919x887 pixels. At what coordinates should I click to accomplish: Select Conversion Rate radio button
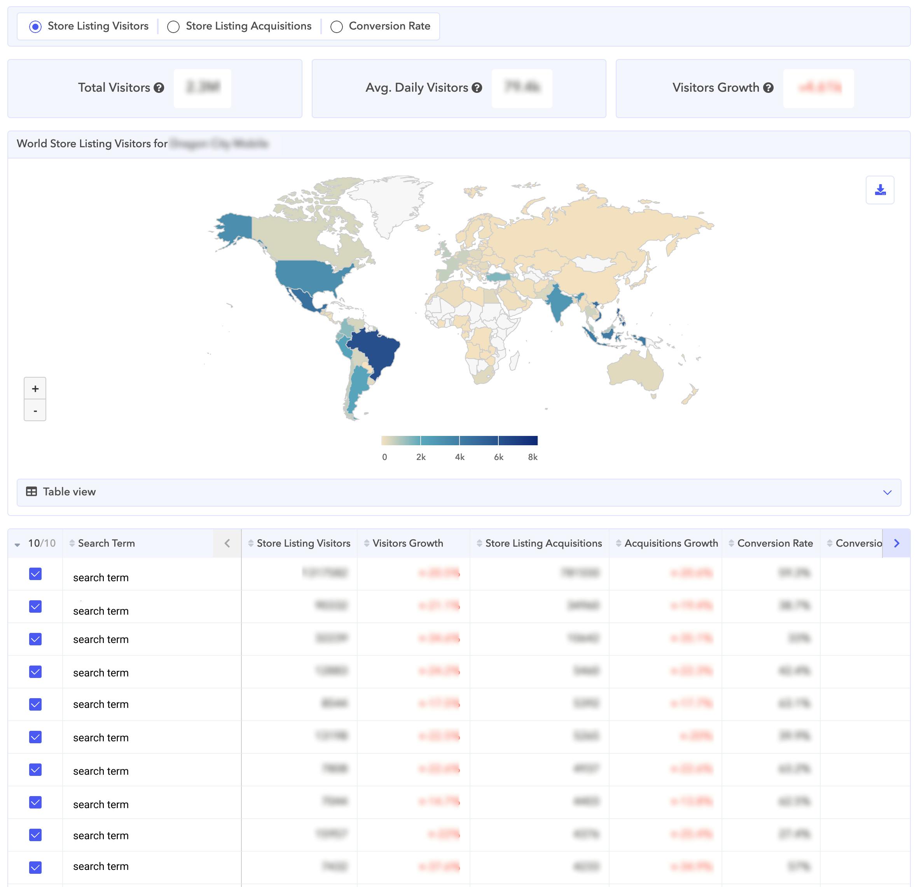(x=336, y=27)
